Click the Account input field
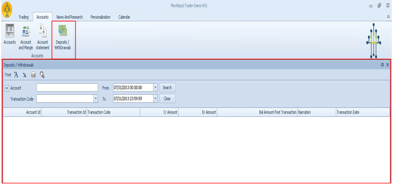 (x=67, y=88)
